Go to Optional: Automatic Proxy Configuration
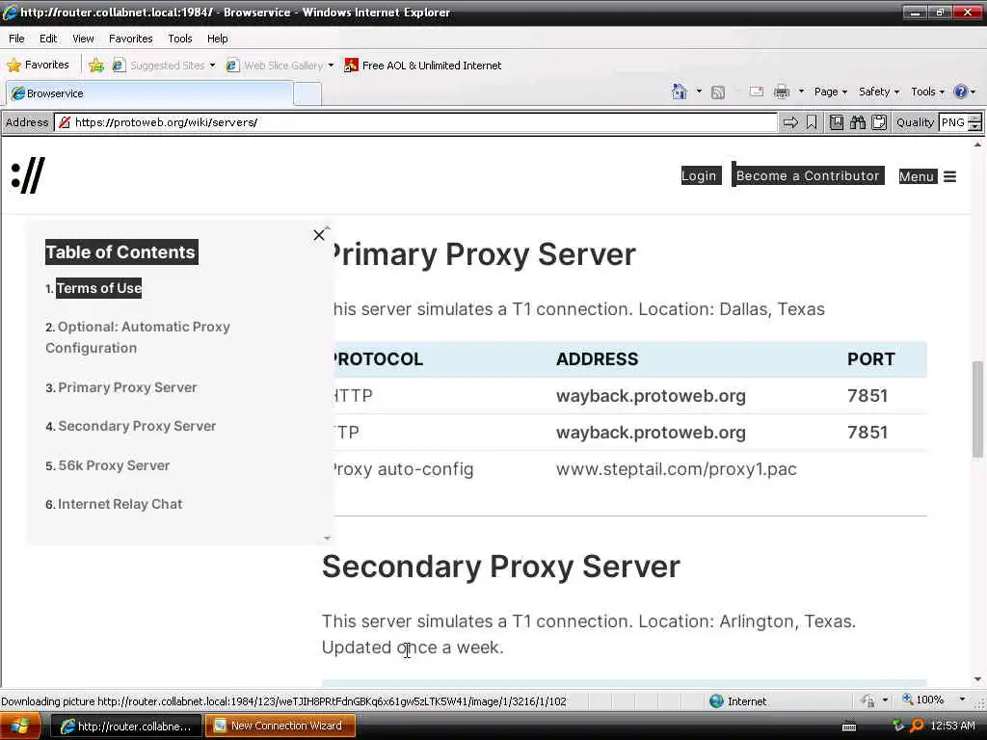Screen dimensions: 987x740 [x=137, y=337]
